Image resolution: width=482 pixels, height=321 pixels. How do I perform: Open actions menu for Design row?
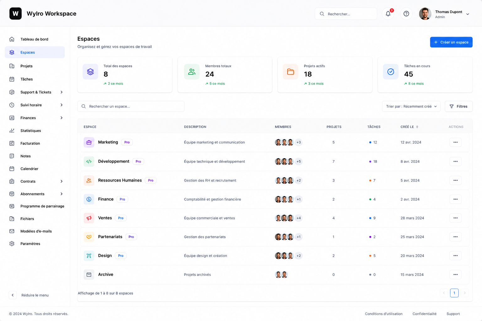coord(455,255)
